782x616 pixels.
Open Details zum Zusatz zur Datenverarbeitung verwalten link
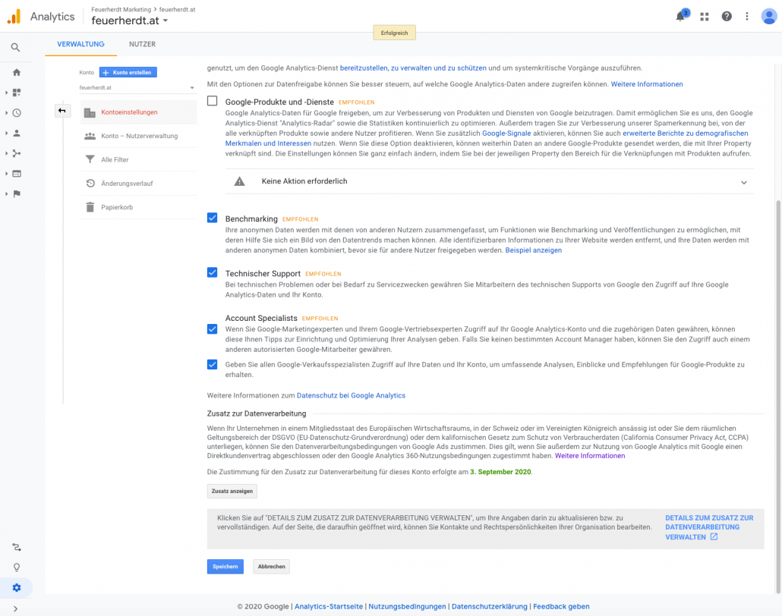[x=709, y=527]
